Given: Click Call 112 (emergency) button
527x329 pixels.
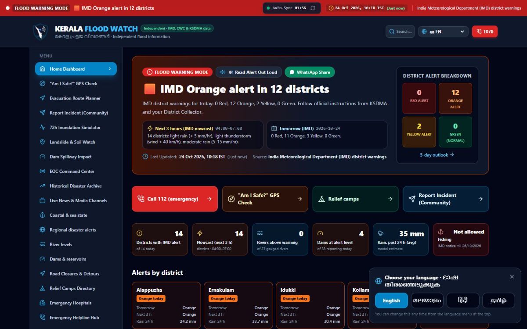Looking at the screenshot, I should tap(175, 199).
